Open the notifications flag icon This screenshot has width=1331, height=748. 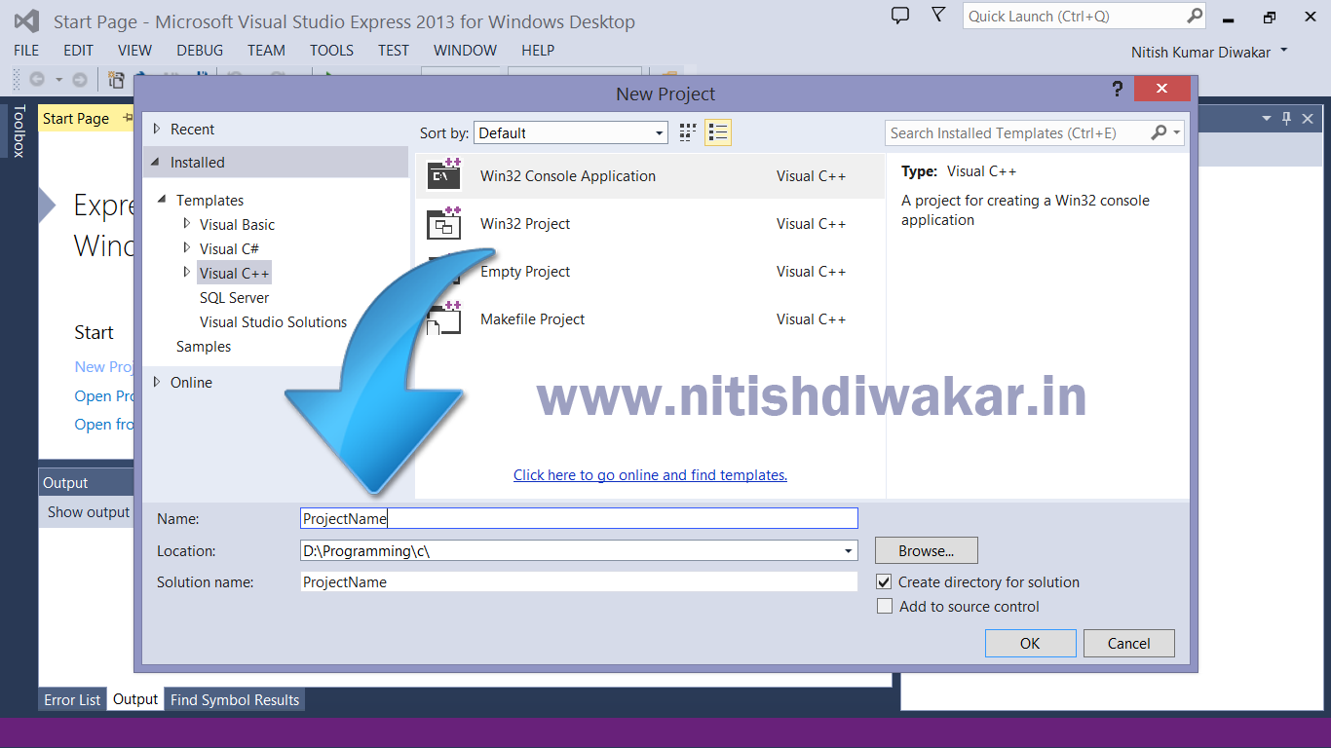tap(938, 15)
